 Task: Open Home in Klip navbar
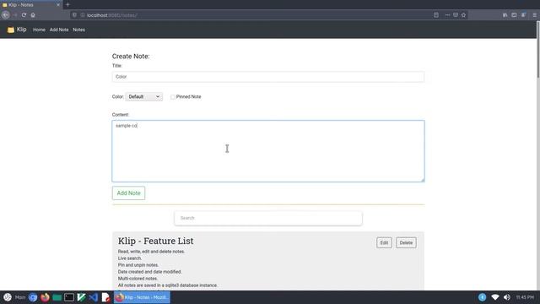pos(39,30)
